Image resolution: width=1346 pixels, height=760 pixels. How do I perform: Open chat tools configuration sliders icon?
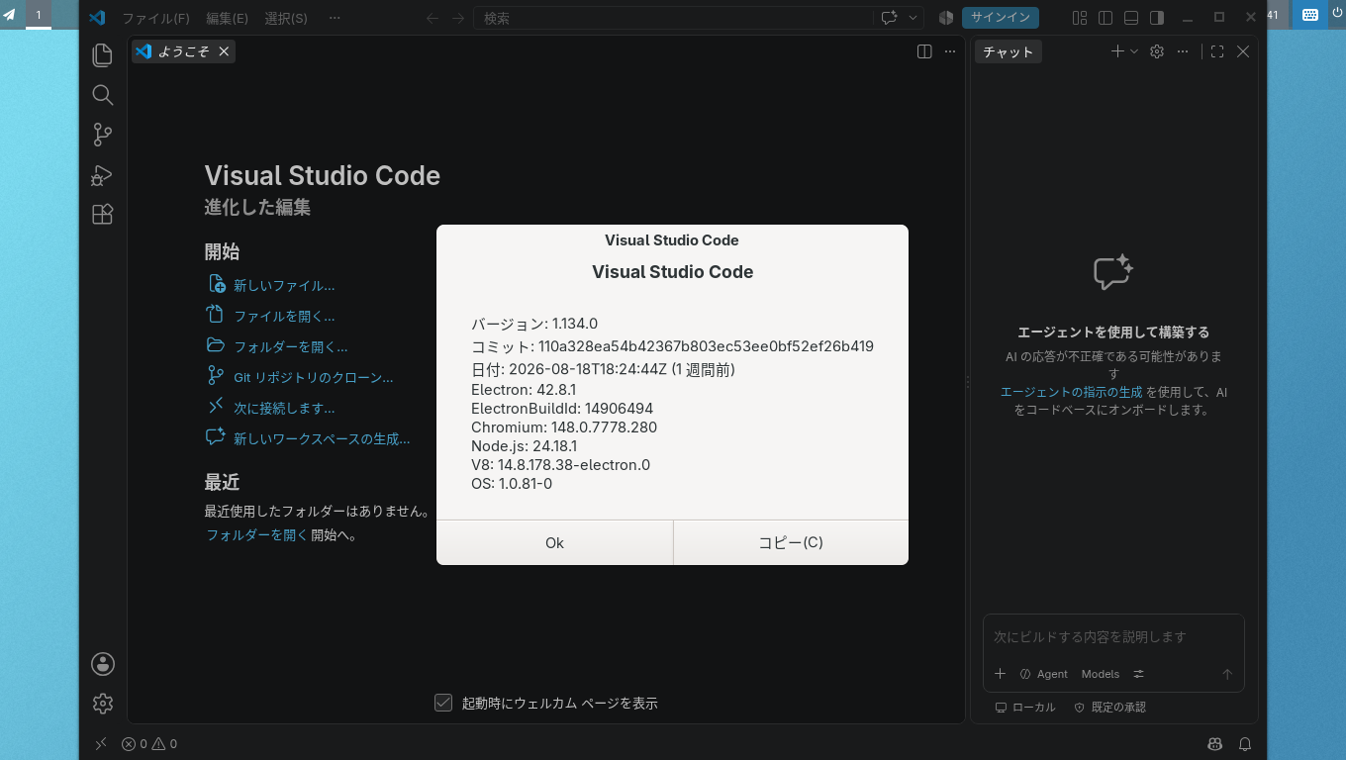point(1138,674)
